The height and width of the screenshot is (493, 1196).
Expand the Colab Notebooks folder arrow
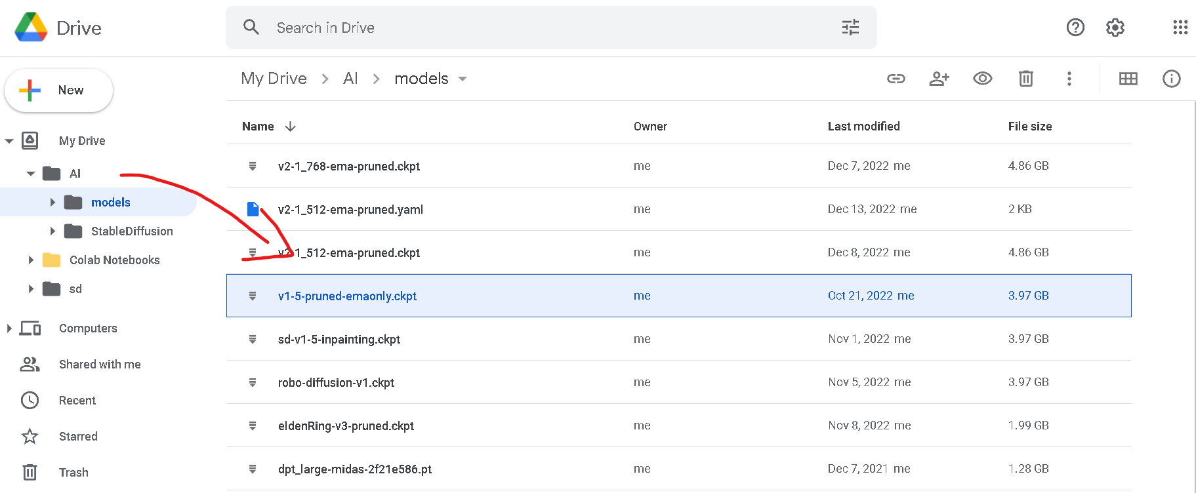point(31,260)
